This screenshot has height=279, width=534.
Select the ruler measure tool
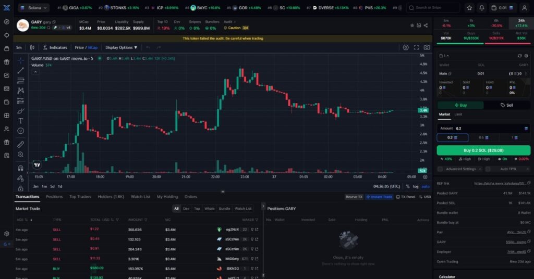pos(21,144)
